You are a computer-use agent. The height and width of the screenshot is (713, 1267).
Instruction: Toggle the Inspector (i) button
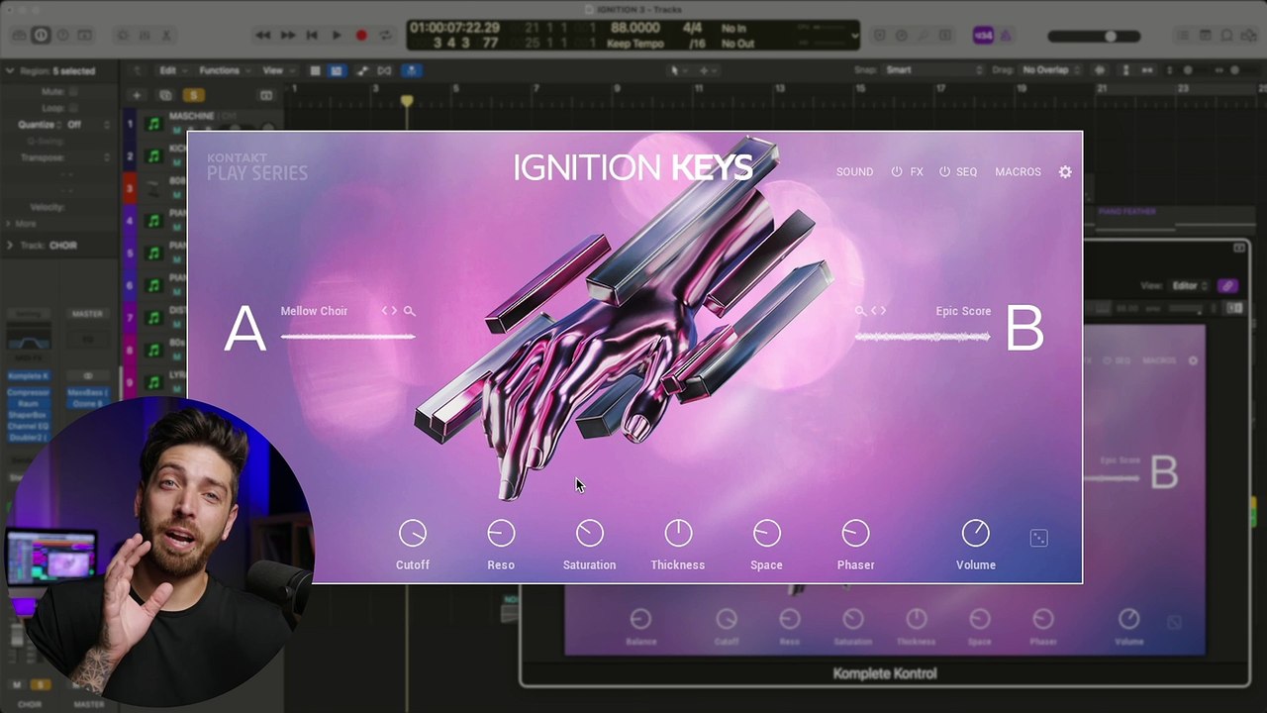click(41, 35)
